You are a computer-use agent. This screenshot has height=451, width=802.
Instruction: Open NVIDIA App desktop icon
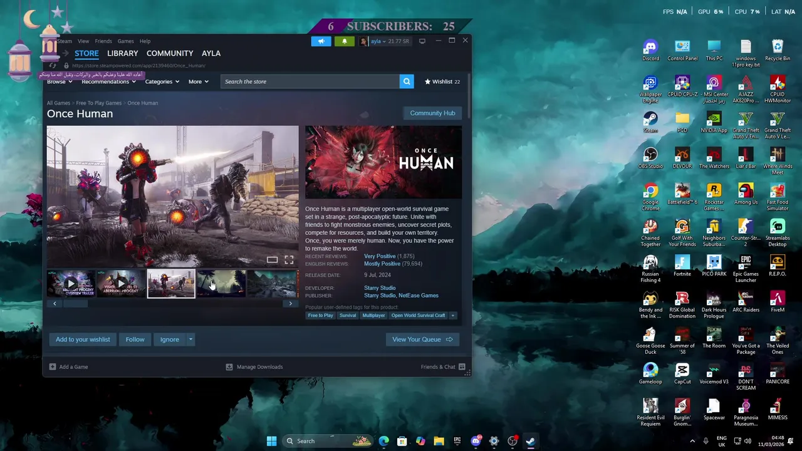tap(714, 123)
